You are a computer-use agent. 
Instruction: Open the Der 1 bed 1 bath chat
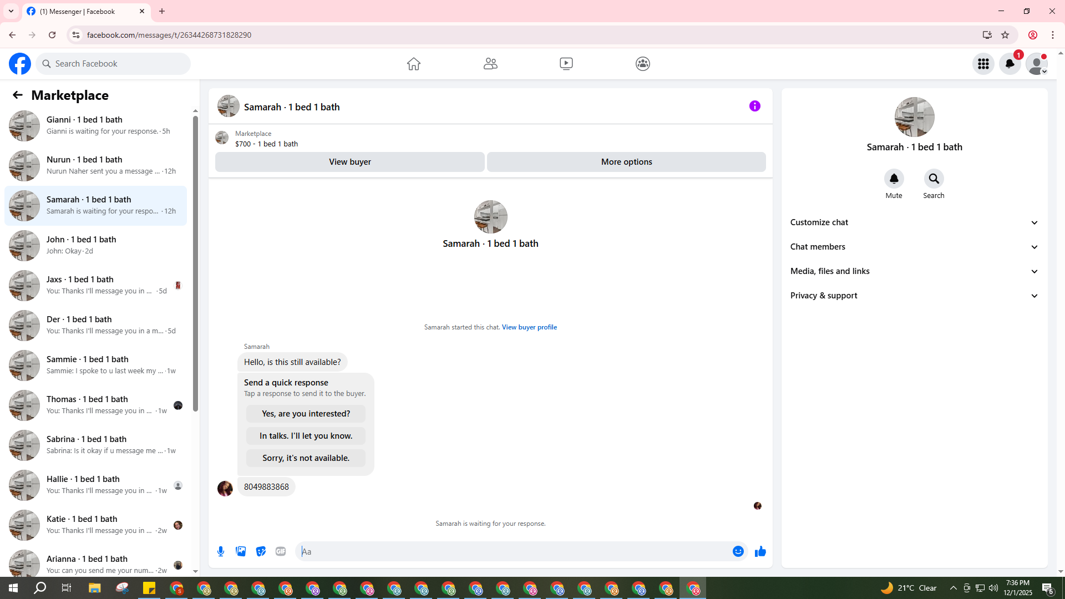95,326
